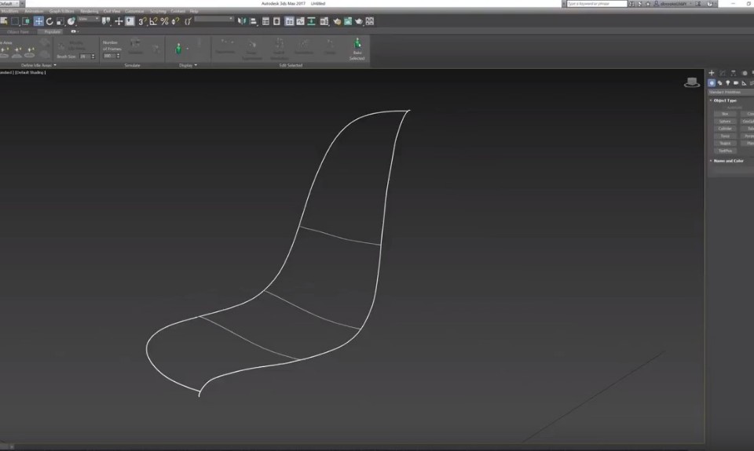Activate the Select and Scale tool
This screenshot has width=754, height=451.
click(x=60, y=21)
